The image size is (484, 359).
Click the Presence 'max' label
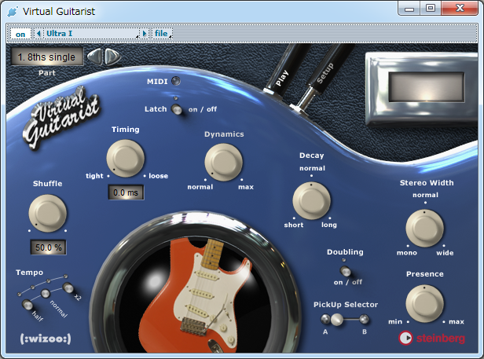456,321
